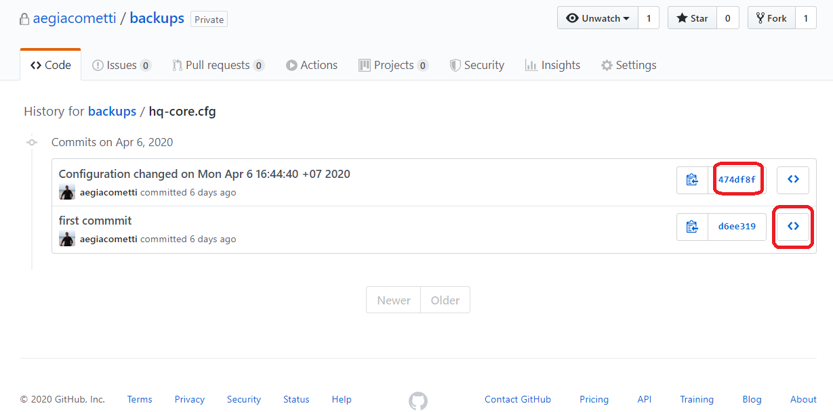833x412 pixels.
Task: Open Contact GitHub footer link
Action: point(518,399)
